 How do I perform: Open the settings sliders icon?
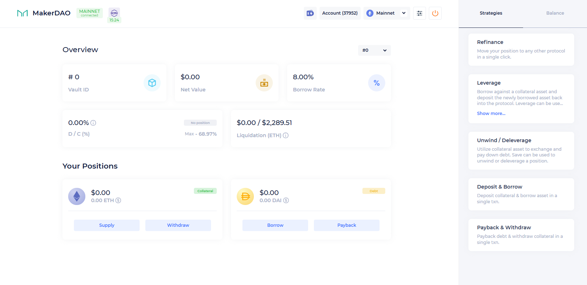click(x=419, y=13)
